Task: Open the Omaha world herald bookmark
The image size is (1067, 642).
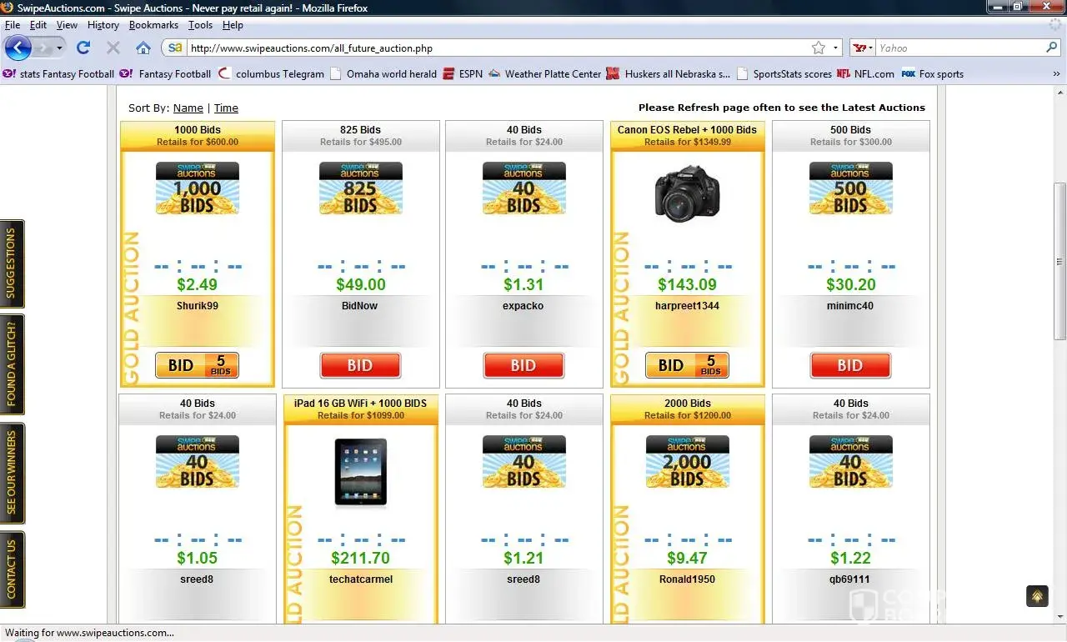Action: [383, 74]
